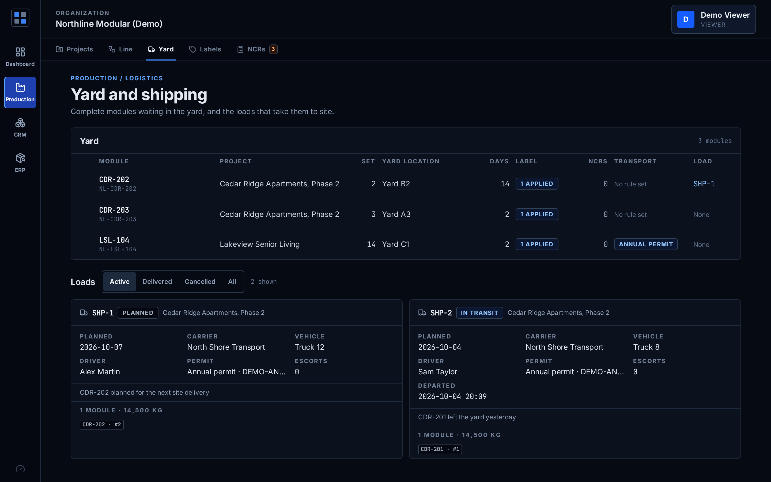
Task: Show All loads filter
Action: click(x=232, y=281)
